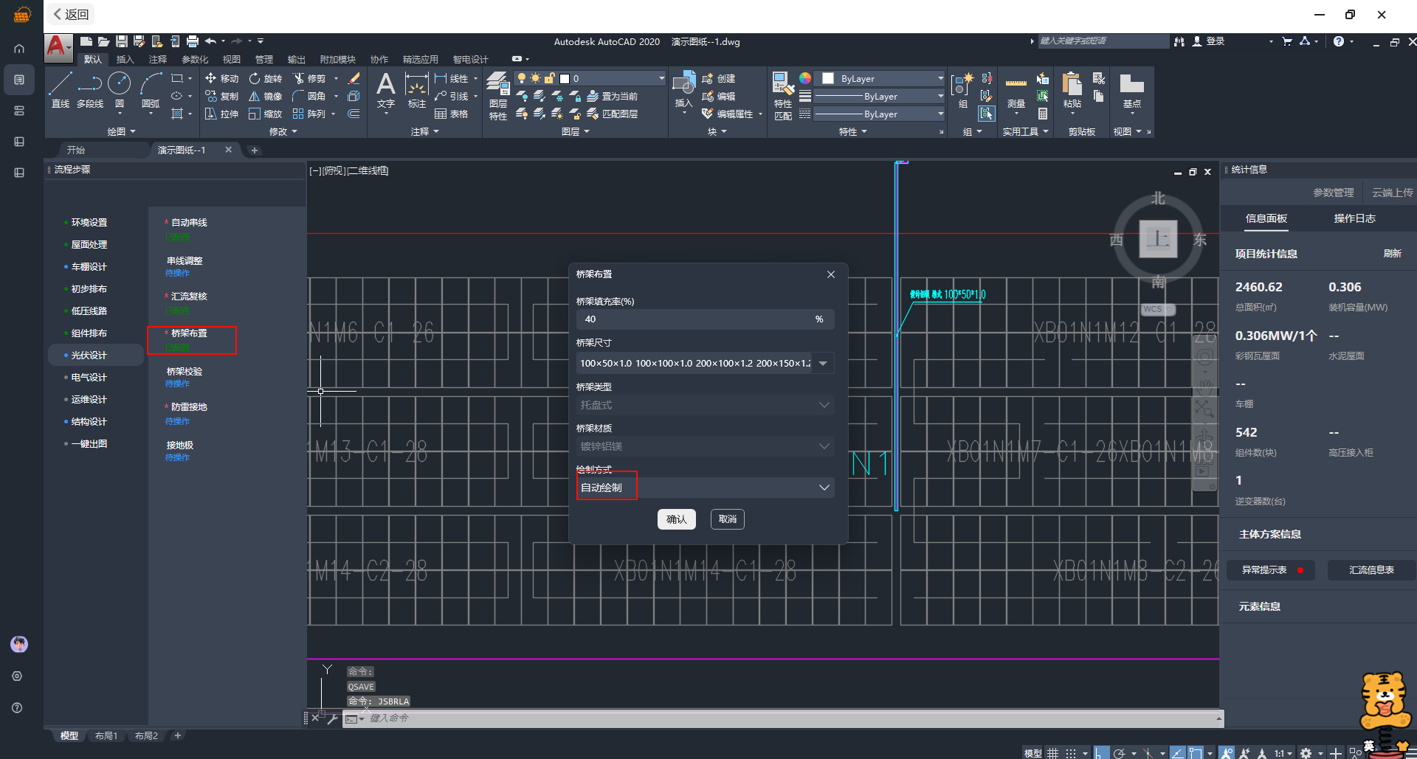This screenshot has height=759, width=1417.
Task: Toggle ortho mode in status bar
Action: pyautogui.click(x=1100, y=753)
